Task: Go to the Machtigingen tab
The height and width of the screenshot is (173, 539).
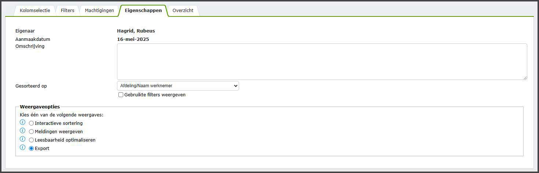Action: 99,11
